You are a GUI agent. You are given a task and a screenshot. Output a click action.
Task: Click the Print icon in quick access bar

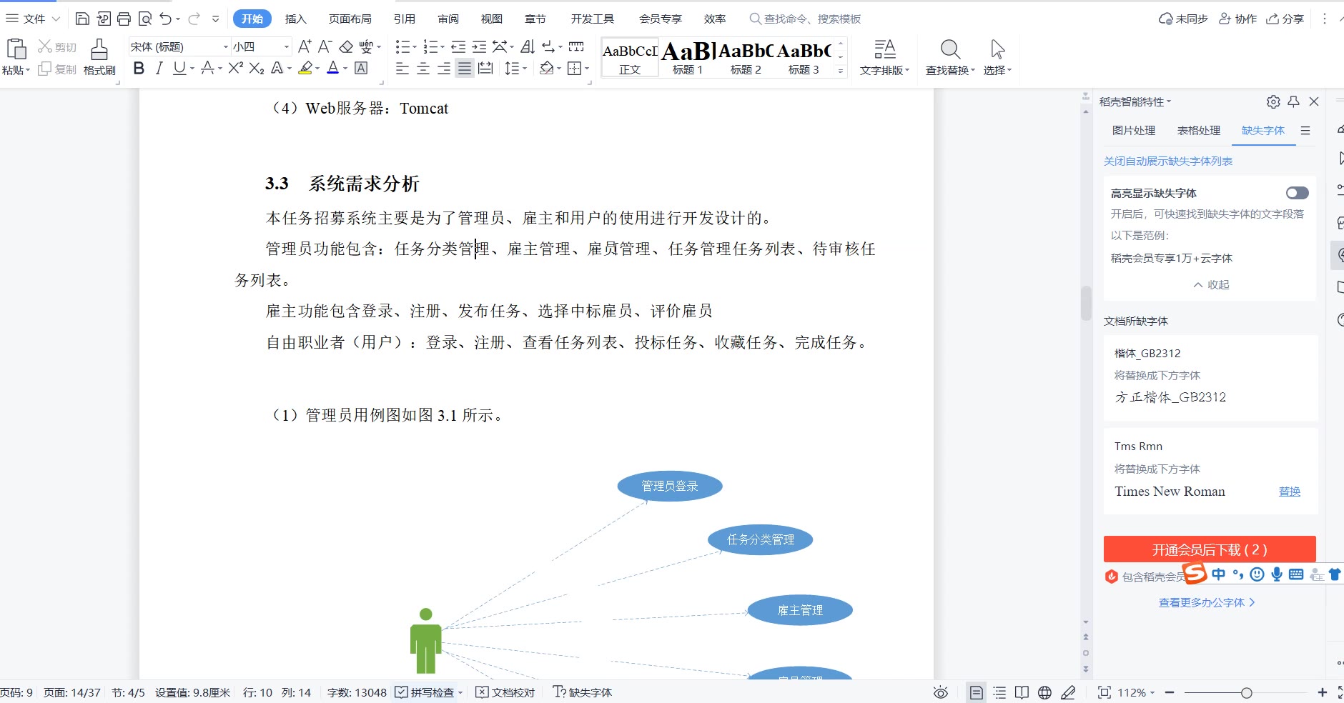pos(124,19)
